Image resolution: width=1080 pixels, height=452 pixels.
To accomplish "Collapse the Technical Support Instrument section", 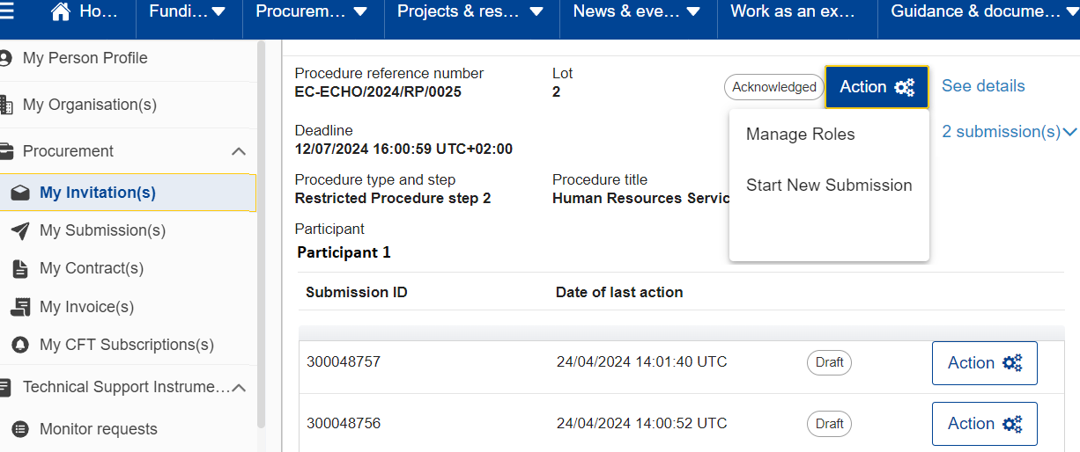I will coord(238,387).
